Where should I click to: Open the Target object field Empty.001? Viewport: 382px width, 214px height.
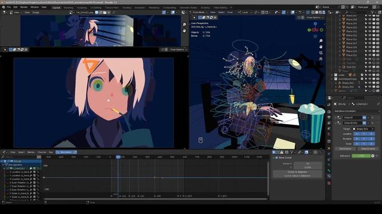(363, 129)
